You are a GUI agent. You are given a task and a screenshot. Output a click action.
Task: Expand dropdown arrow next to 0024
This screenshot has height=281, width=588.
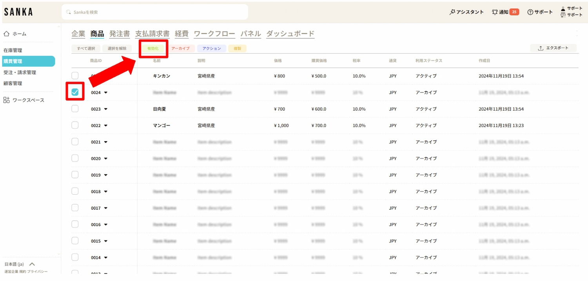(x=106, y=93)
